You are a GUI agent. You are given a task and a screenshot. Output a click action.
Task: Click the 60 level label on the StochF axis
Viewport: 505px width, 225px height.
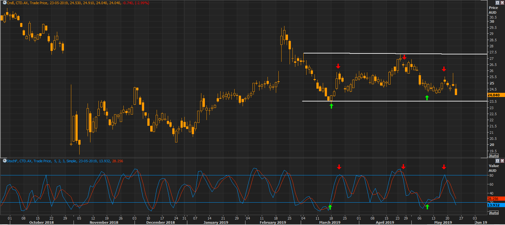[x=491, y=184]
